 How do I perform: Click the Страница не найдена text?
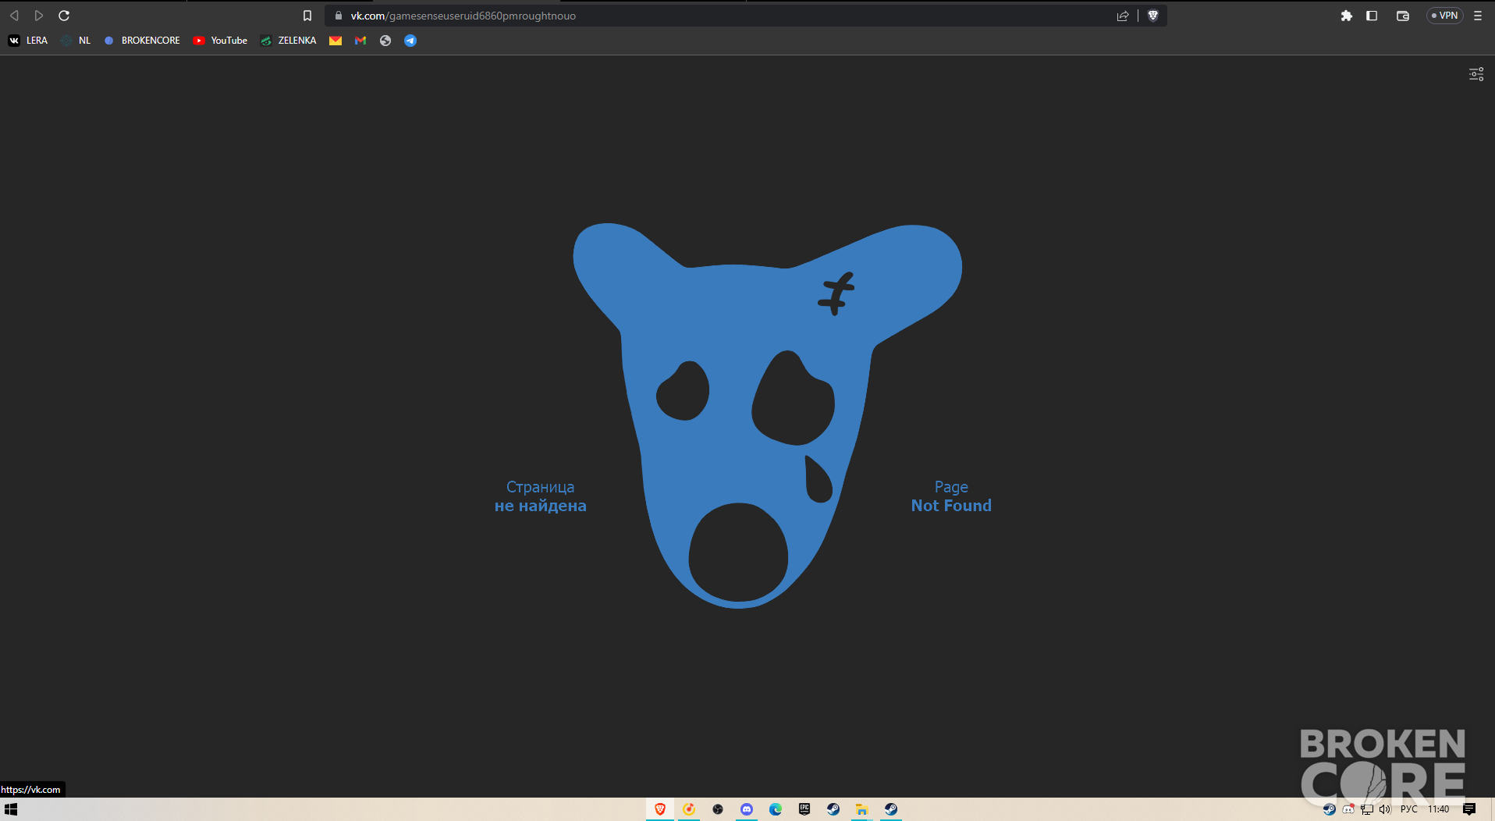coord(540,496)
